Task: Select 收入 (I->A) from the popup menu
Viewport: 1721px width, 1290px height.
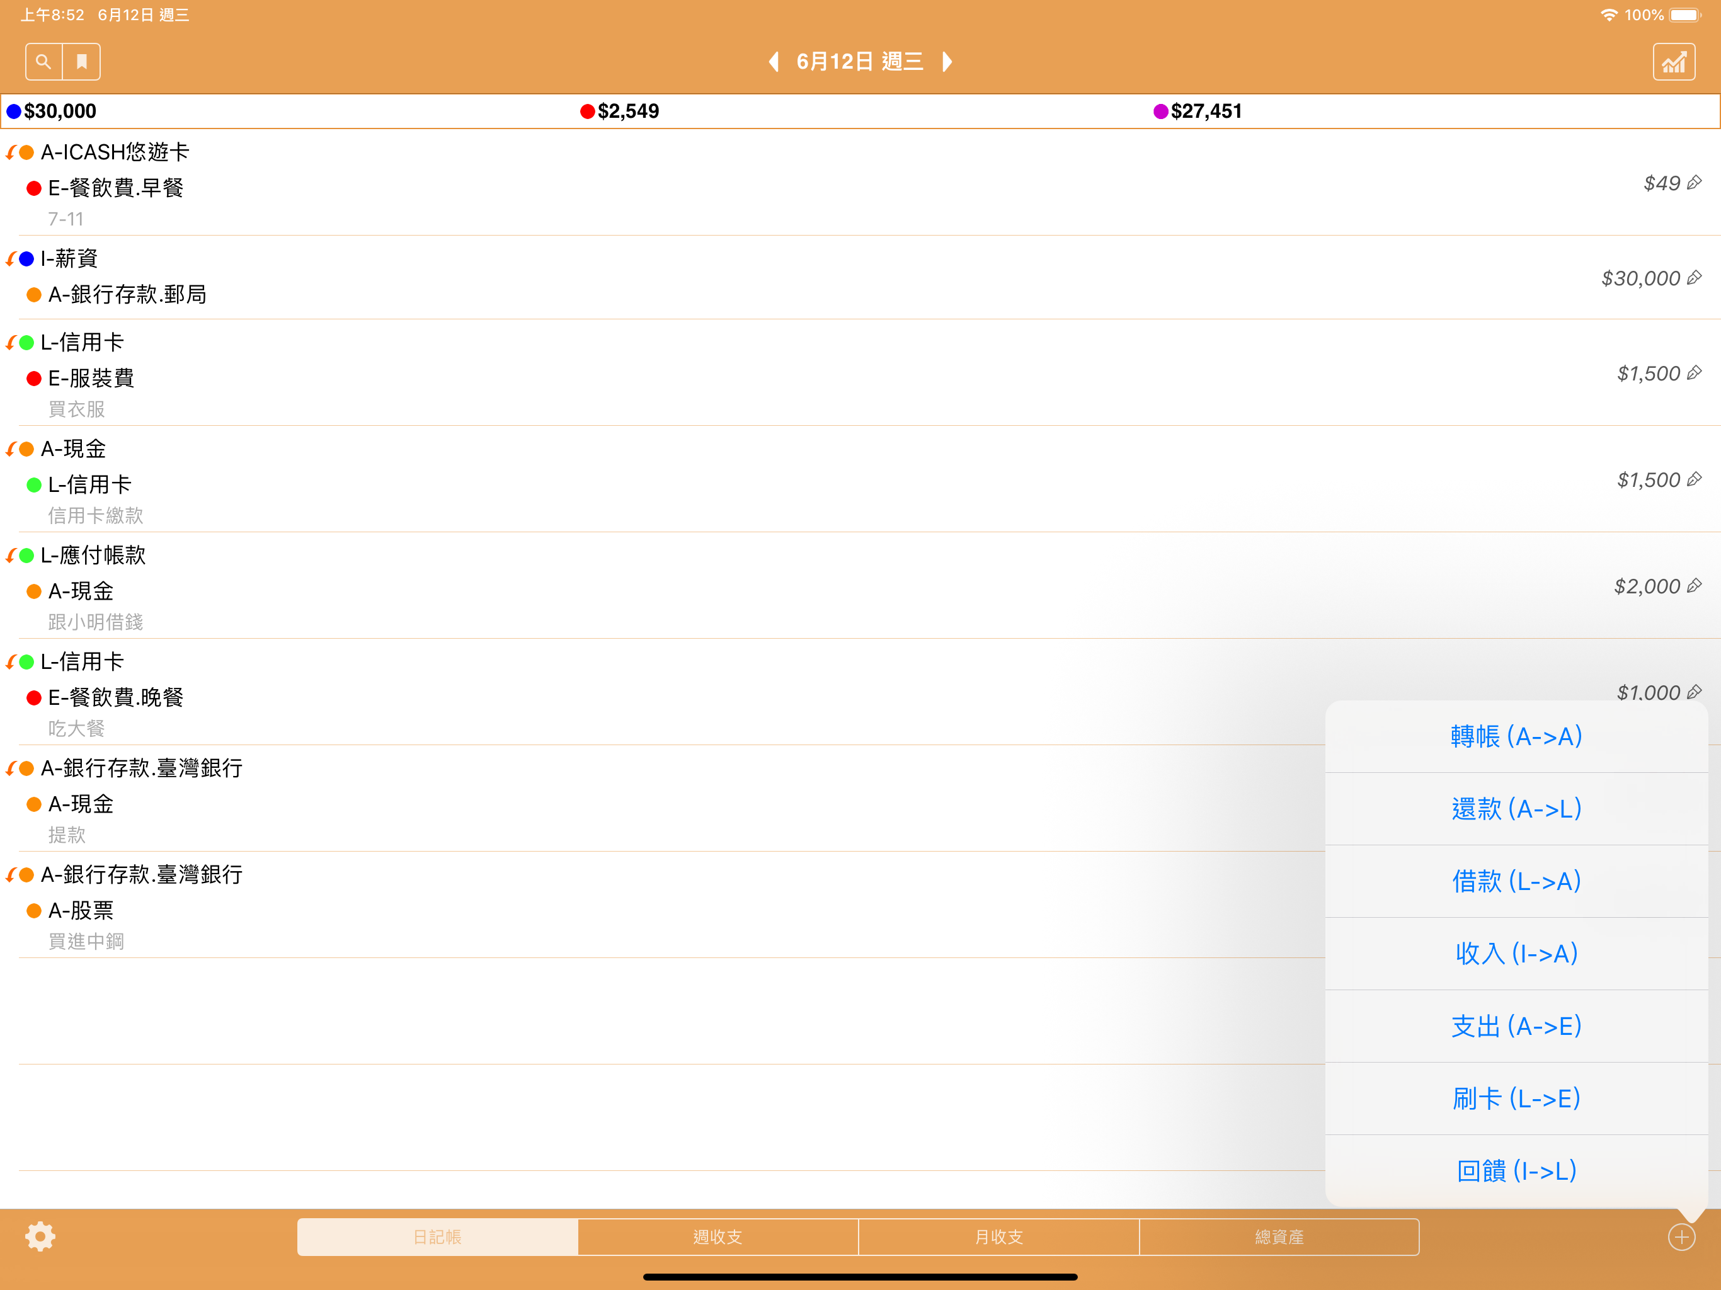Action: click(1516, 954)
